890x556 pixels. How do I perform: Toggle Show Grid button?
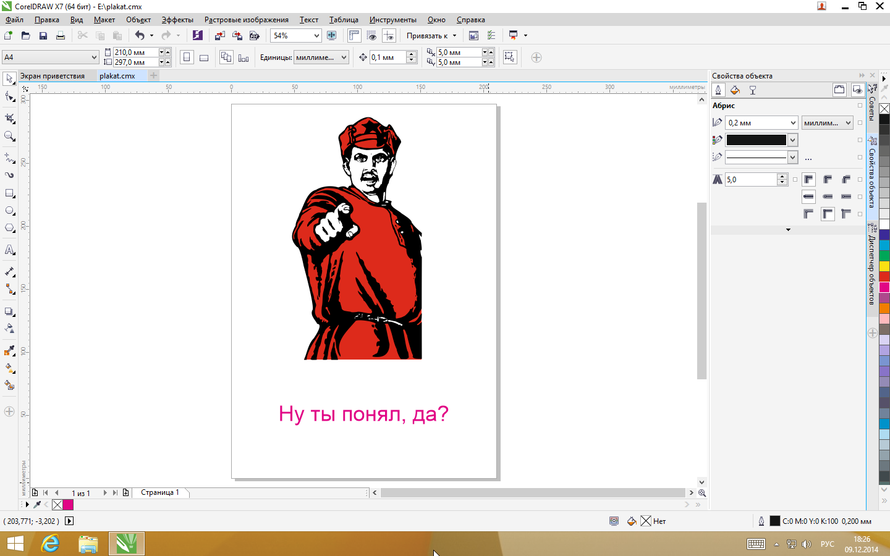(371, 36)
